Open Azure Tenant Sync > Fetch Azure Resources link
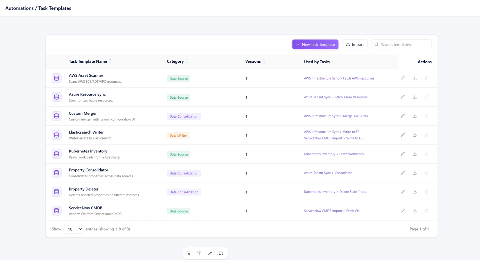 (336, 97)
